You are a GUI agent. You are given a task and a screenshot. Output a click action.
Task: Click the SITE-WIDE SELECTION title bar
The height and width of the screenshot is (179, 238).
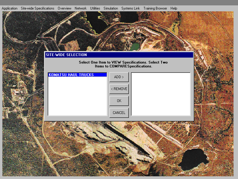tap(119, 55)
